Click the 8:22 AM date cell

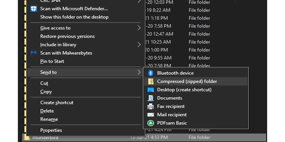point(158,10)
